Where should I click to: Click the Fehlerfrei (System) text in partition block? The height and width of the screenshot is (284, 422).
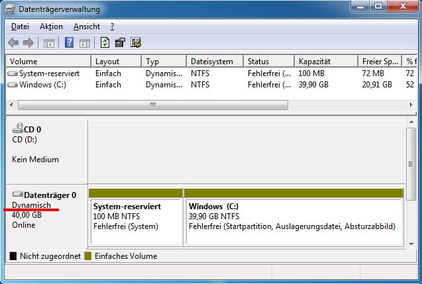126,226
